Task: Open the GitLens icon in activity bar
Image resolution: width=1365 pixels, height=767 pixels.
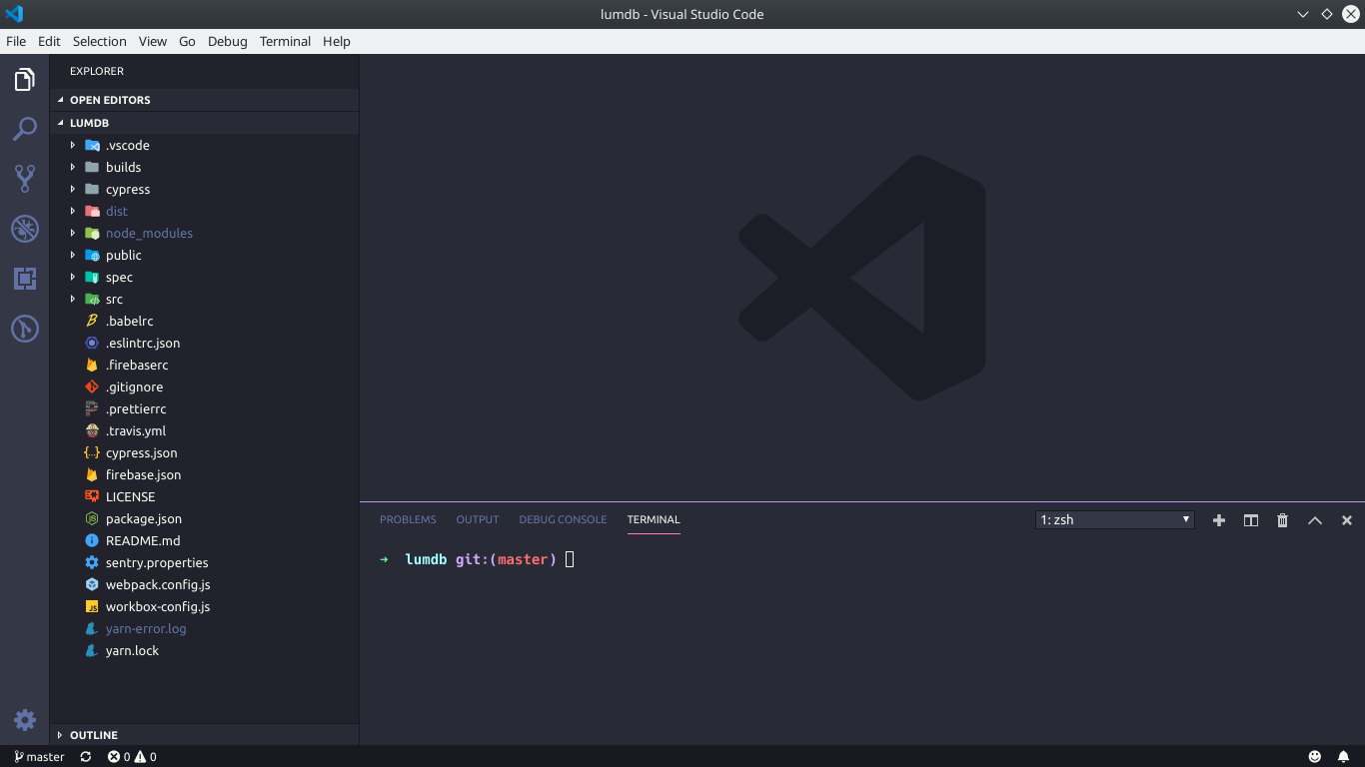Action: pos(25,328)
